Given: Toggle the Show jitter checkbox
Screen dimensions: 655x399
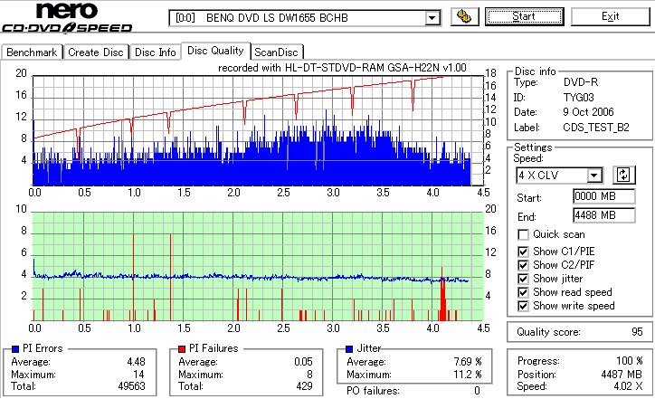Looking at the screenshot, I should pos(523,279).
